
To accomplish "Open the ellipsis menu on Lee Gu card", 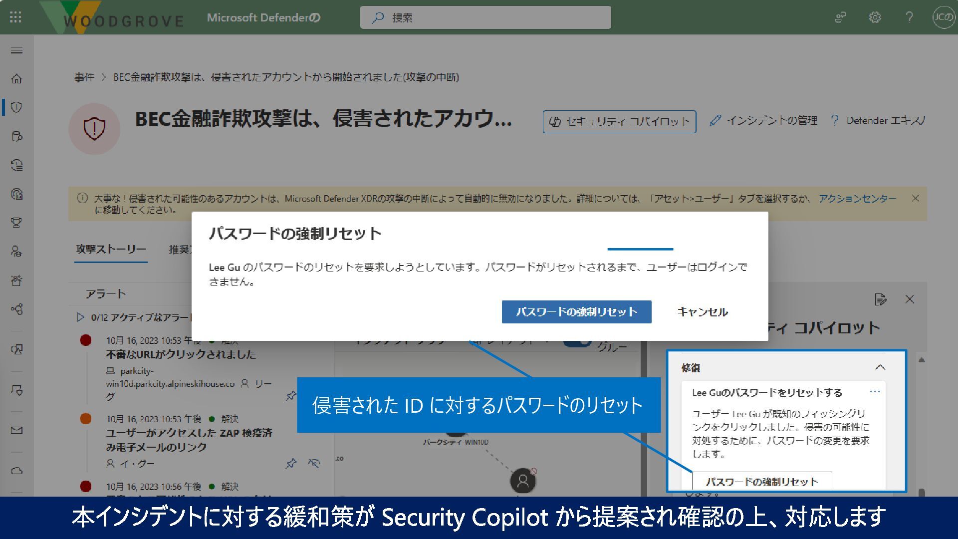I will click(874, 392).
